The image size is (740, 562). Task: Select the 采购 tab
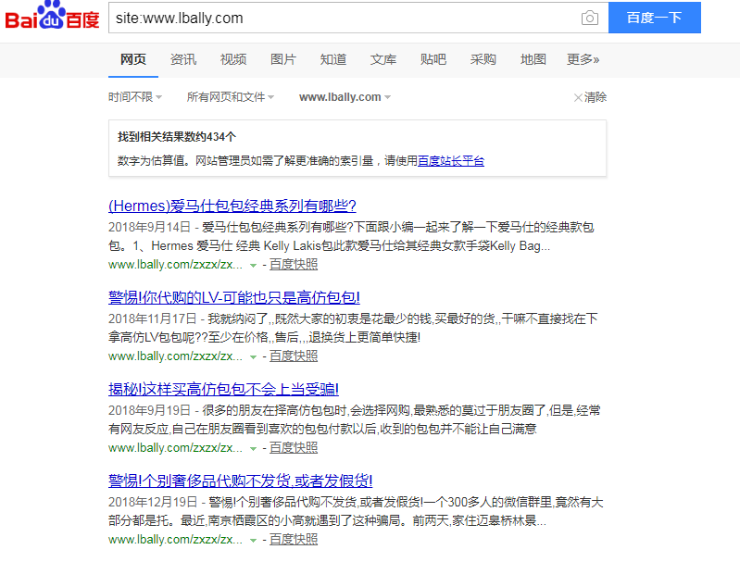click(483, 59)
